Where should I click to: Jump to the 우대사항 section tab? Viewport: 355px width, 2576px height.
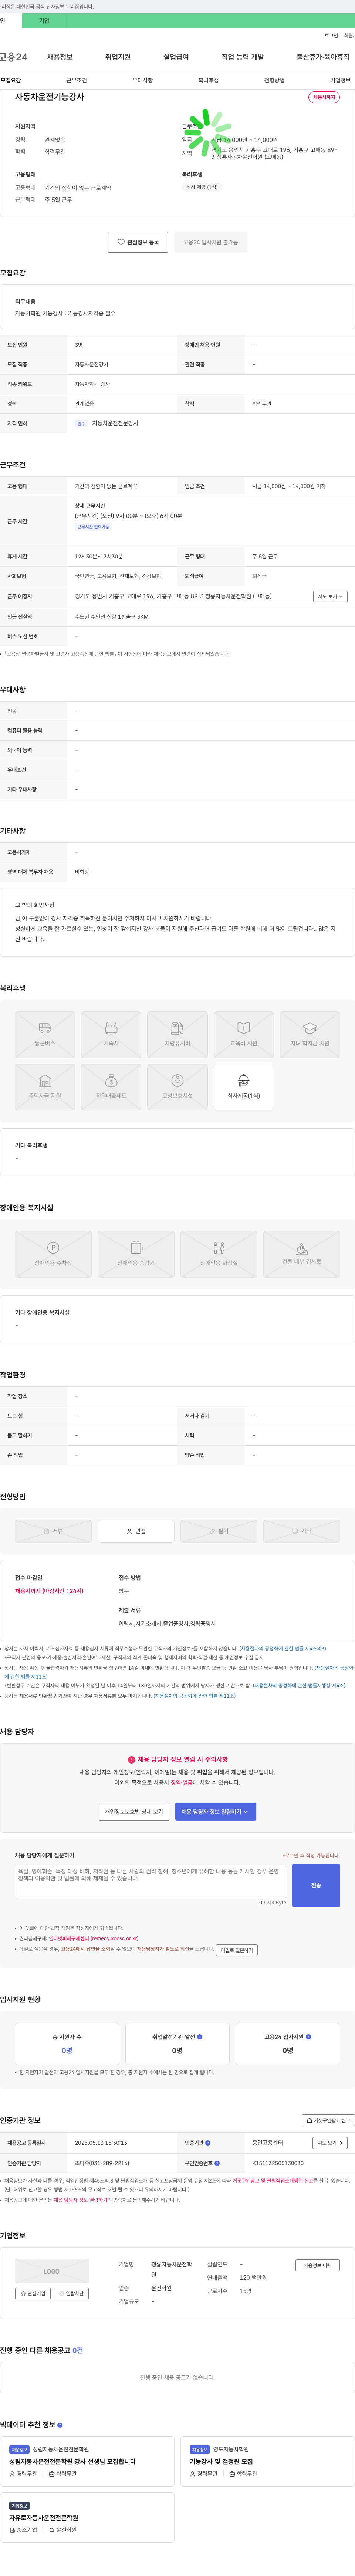pyautogui.click(x=143, y=80)
